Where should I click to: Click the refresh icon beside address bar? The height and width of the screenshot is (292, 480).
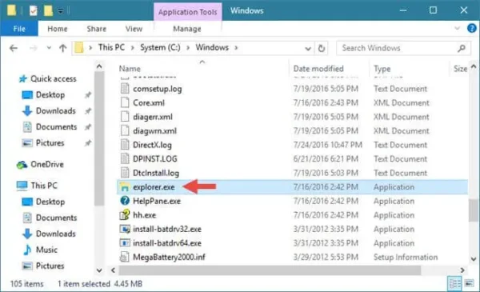click(x=321, y=48)
